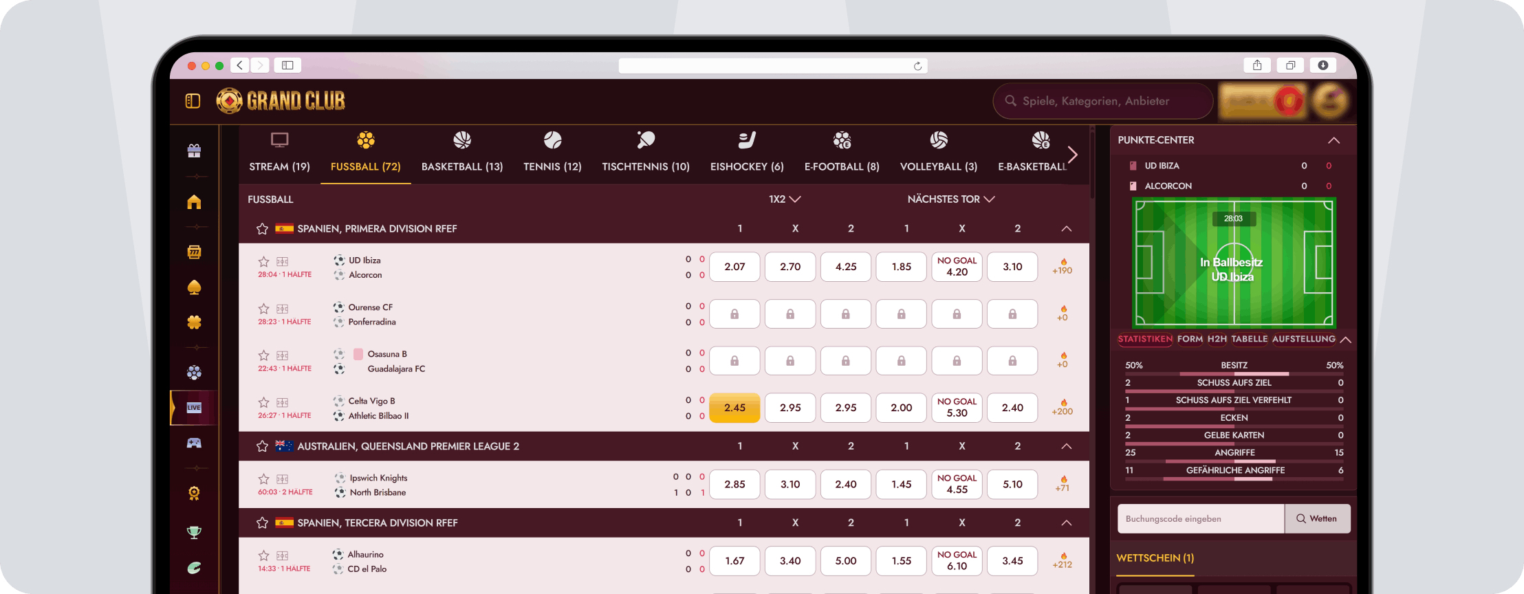
Task: Click the Buchungscode eingeben input
Action: (1201, 519)
